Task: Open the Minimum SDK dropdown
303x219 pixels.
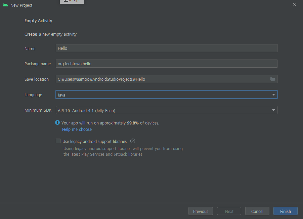Action: [167, 110]
